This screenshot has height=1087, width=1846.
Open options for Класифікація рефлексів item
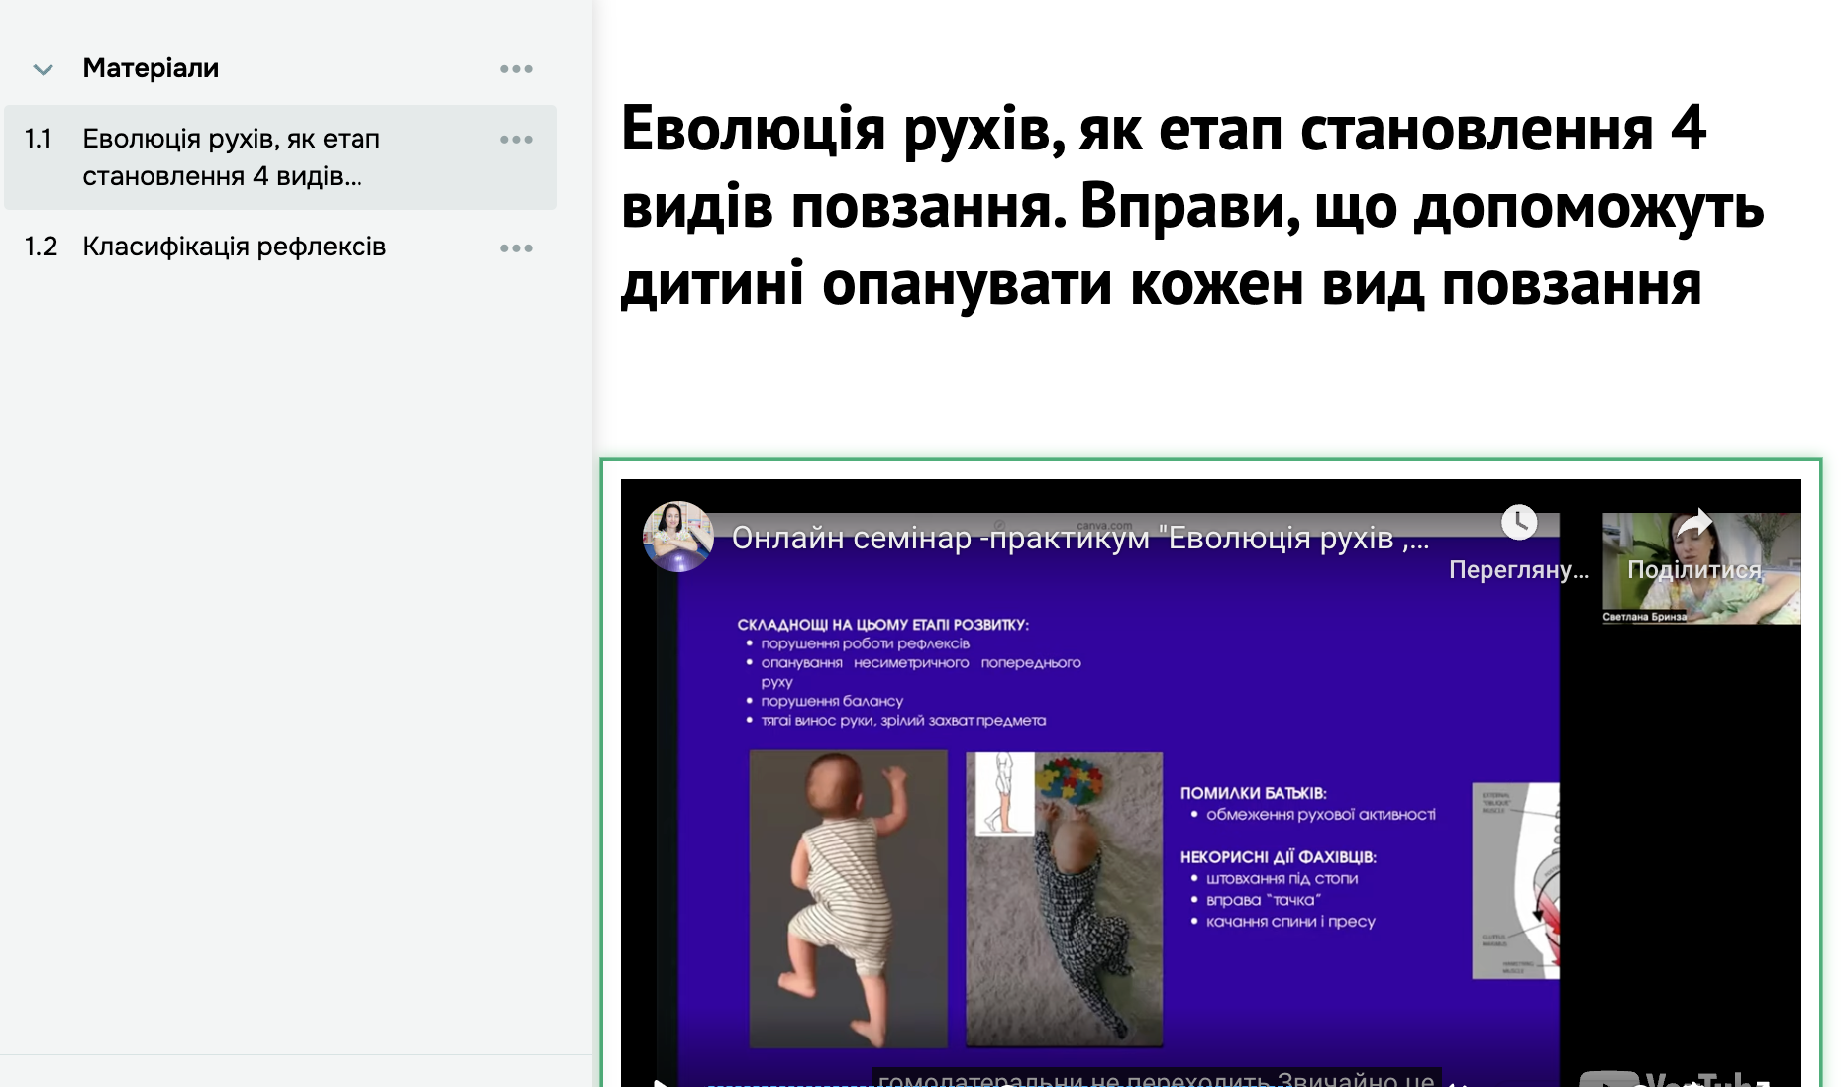click(516, 247)
